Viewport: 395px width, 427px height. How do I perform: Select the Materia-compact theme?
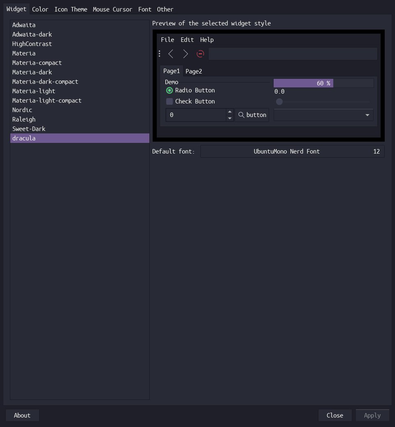(x=80, y=63)
